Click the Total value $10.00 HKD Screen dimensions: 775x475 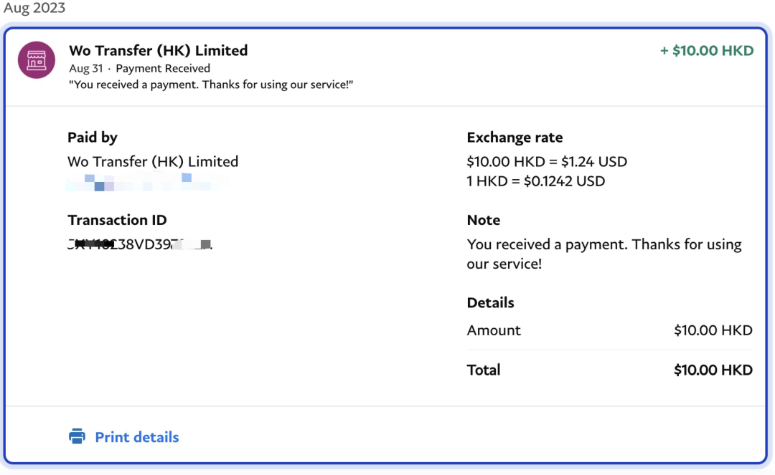point(713,370)
